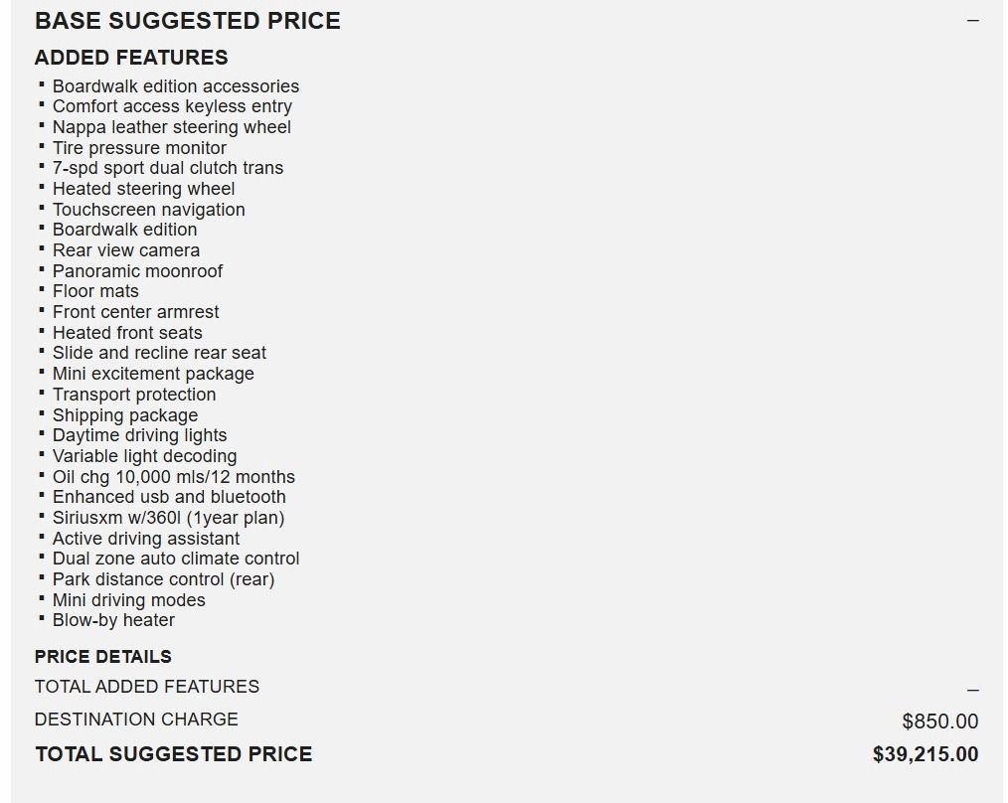Click the $39,215.00 total price

pos(925,754)
